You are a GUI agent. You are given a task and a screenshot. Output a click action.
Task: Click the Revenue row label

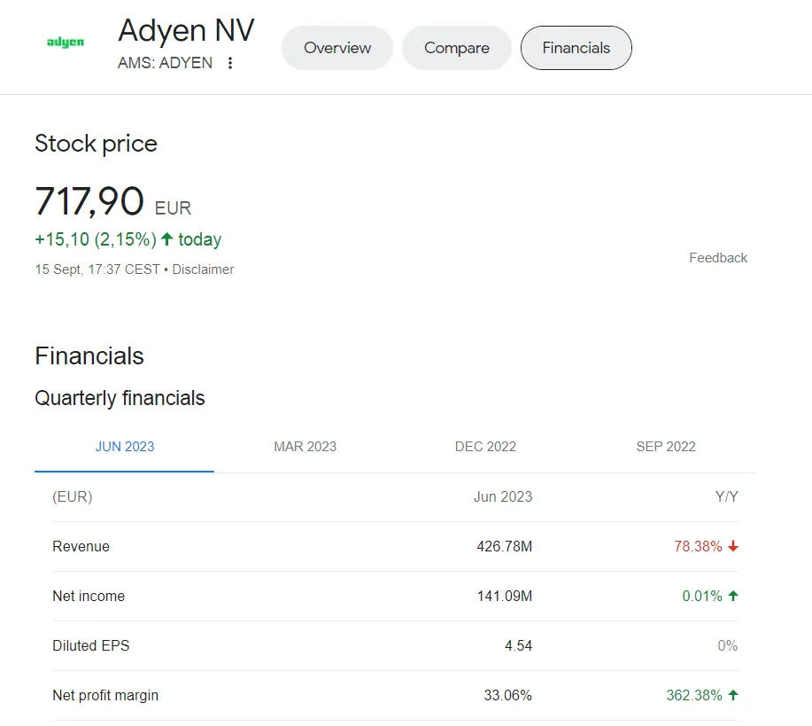[81, 546]
